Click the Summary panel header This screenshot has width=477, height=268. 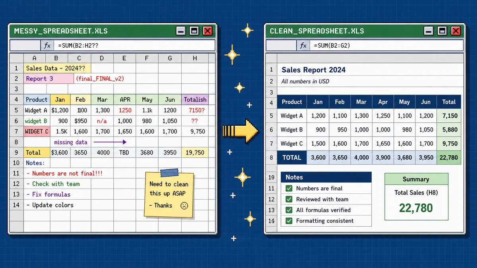coord(416,179)
